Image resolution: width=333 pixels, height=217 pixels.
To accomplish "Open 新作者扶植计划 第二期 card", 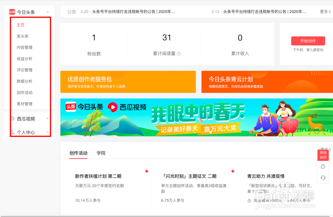I will pos(110,187).
